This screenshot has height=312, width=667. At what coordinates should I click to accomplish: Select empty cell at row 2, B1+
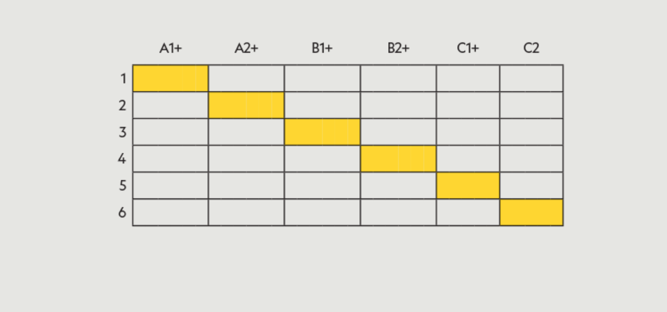click(x=322, y=105)
